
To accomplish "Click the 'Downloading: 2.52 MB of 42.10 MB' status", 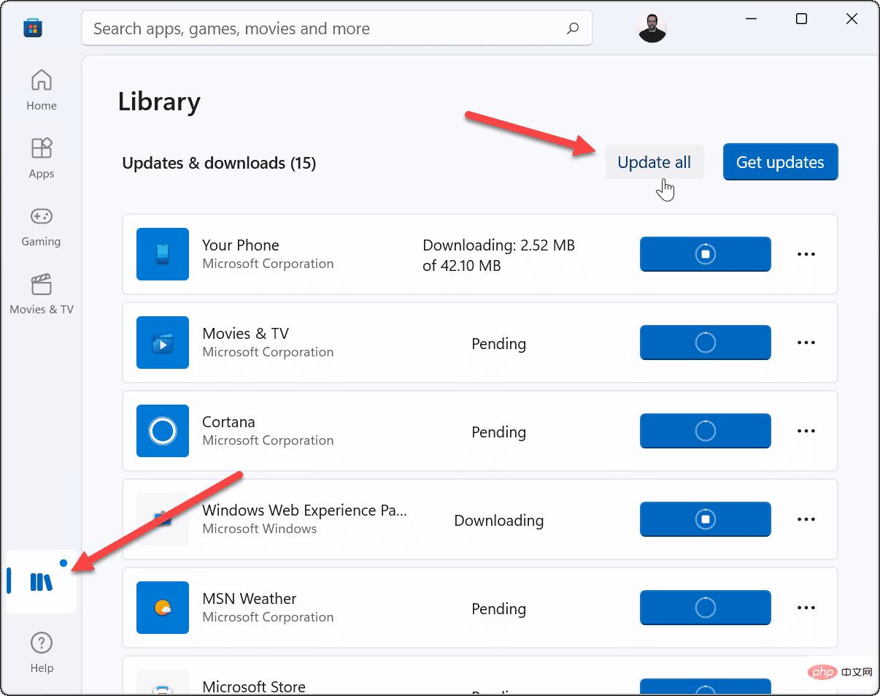I will (x=499, y=256).
